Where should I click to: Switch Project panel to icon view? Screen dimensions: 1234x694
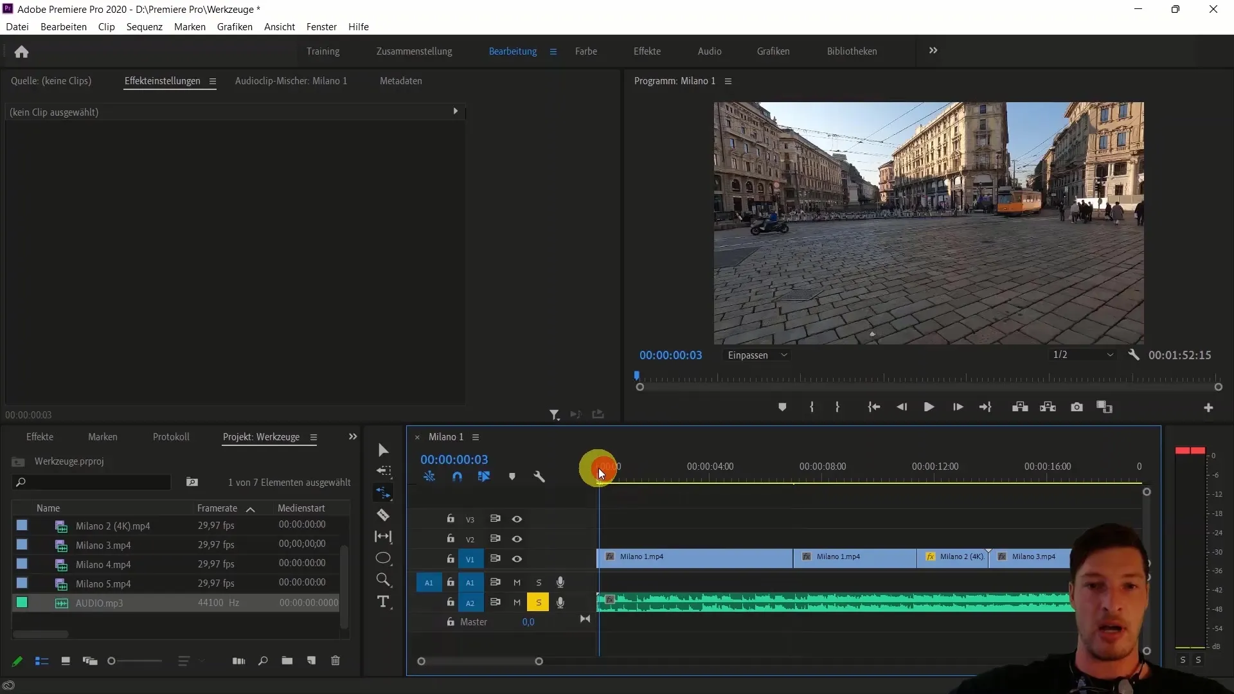pyautogui.click(x=66, y=661)
